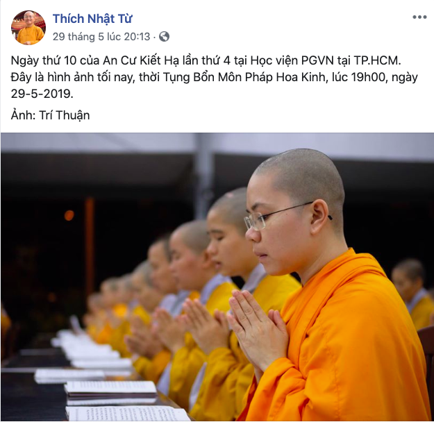Open the Thích Nhật Từ name link
Screen dimensions: 434x422
[x=92, y=19]
